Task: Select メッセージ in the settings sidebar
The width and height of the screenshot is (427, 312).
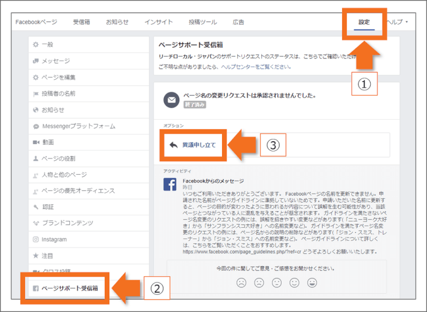Action: click(89, 61)
